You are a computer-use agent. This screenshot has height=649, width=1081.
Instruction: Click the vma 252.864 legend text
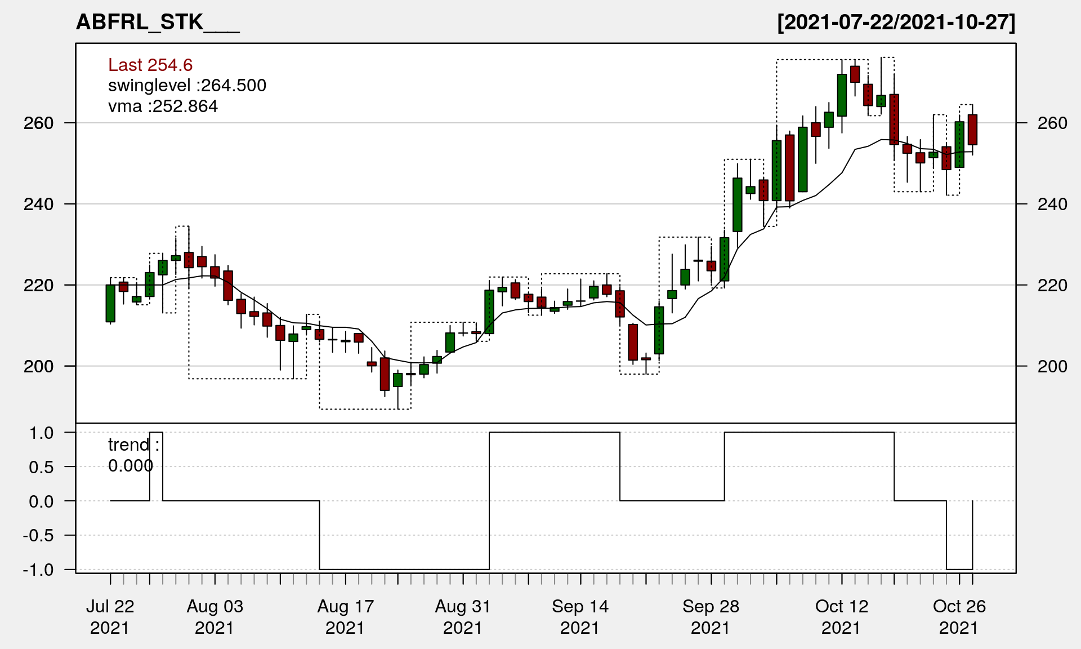163,106
